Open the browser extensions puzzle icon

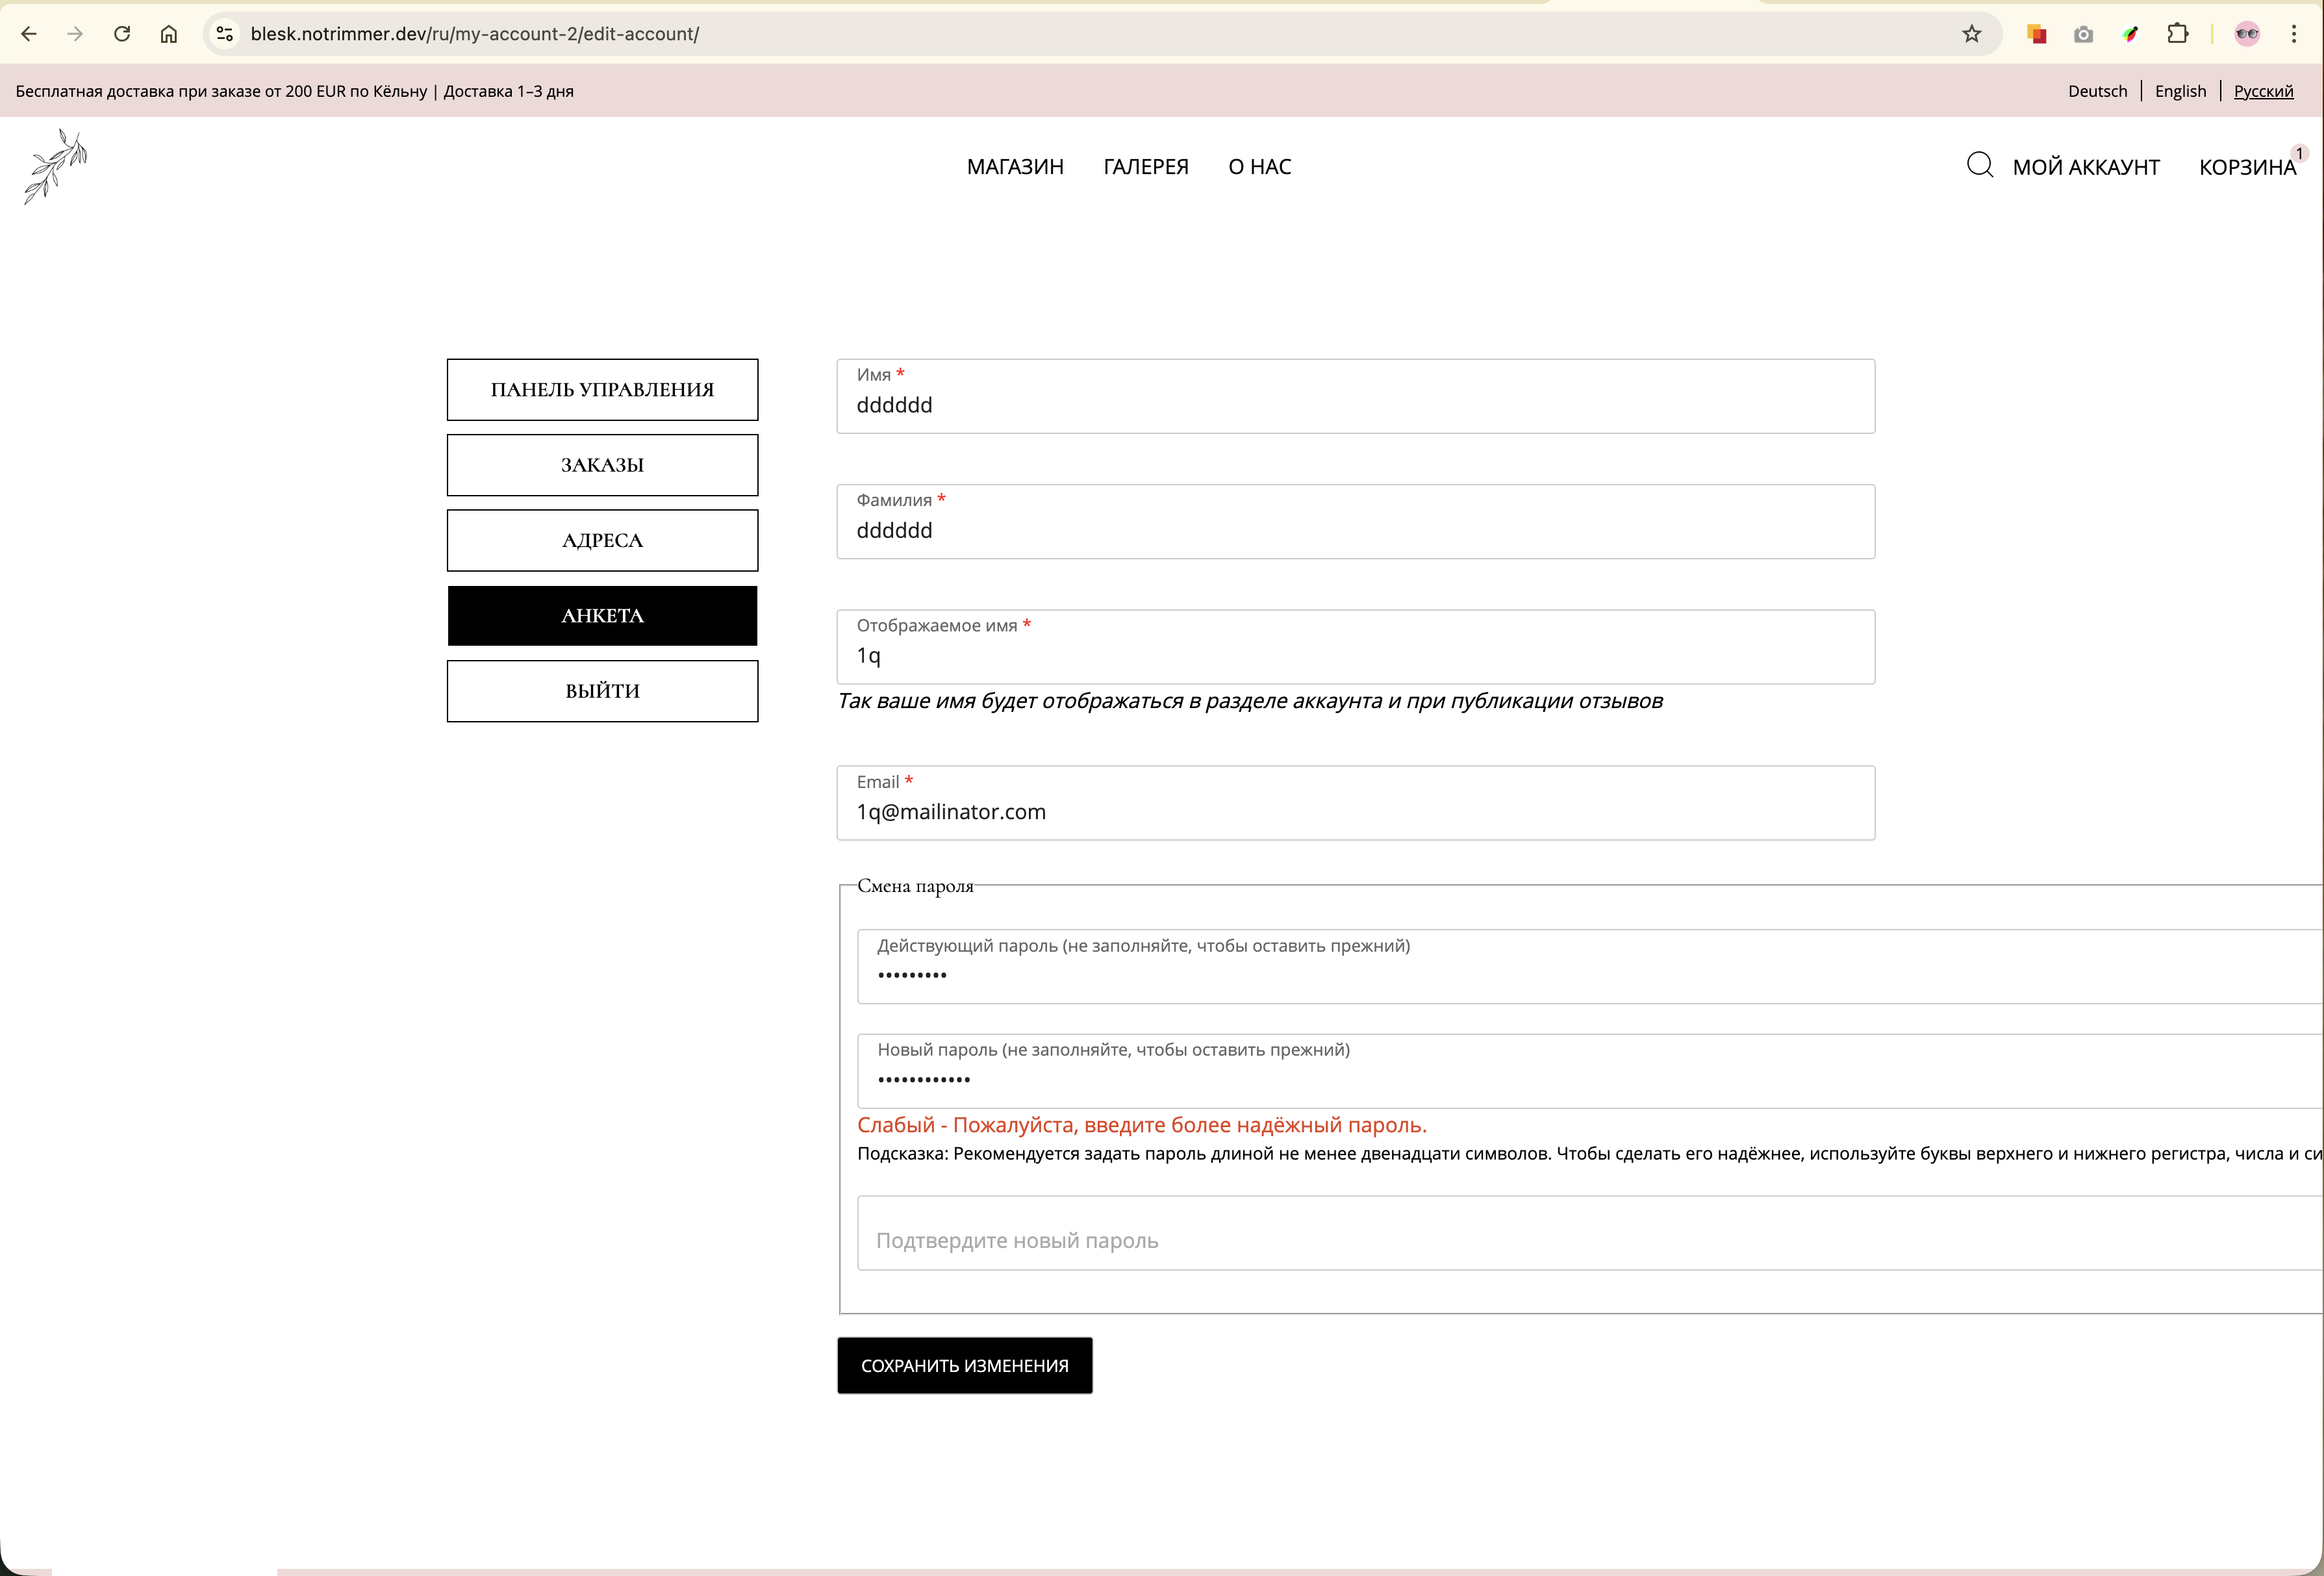point(2177,34)
